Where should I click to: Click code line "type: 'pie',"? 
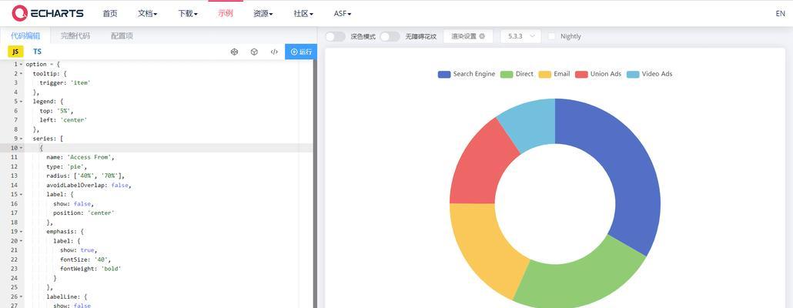click(67, 166)
